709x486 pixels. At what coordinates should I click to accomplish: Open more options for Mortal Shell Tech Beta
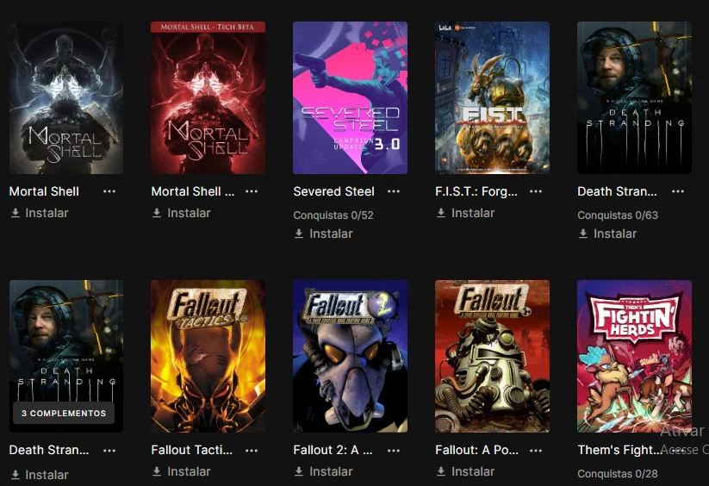(252, 191)
